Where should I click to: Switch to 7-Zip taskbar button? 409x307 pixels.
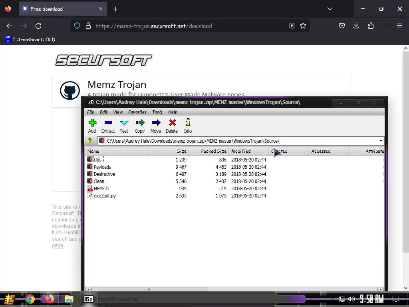(89, 299)
